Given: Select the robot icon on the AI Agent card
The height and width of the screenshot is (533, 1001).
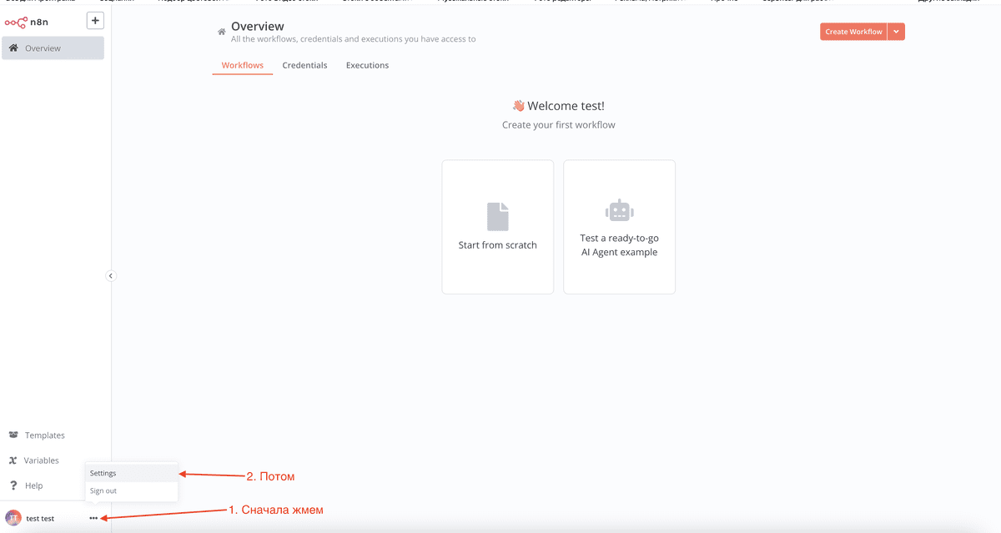Looking at the screenshot, I should (x=619, y=210).
